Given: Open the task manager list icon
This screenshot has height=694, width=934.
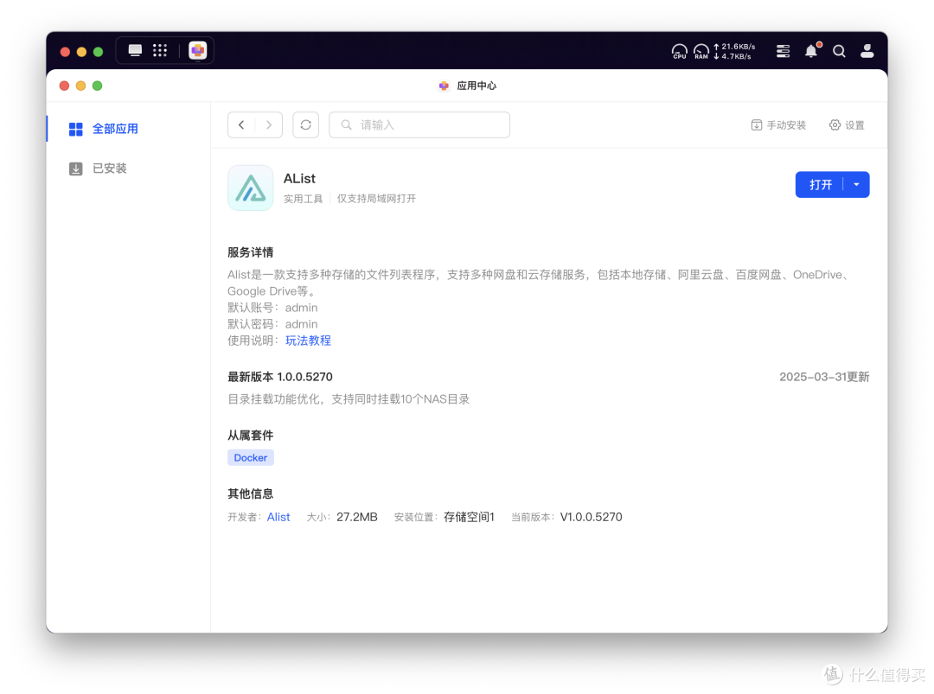Looking at the screenshot, I should 784,51.
